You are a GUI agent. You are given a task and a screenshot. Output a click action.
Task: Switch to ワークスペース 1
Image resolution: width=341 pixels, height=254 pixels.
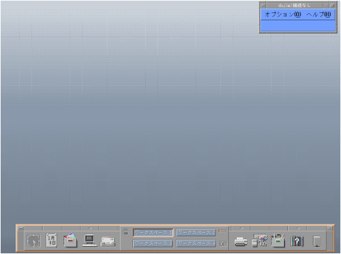click(153, 232)
